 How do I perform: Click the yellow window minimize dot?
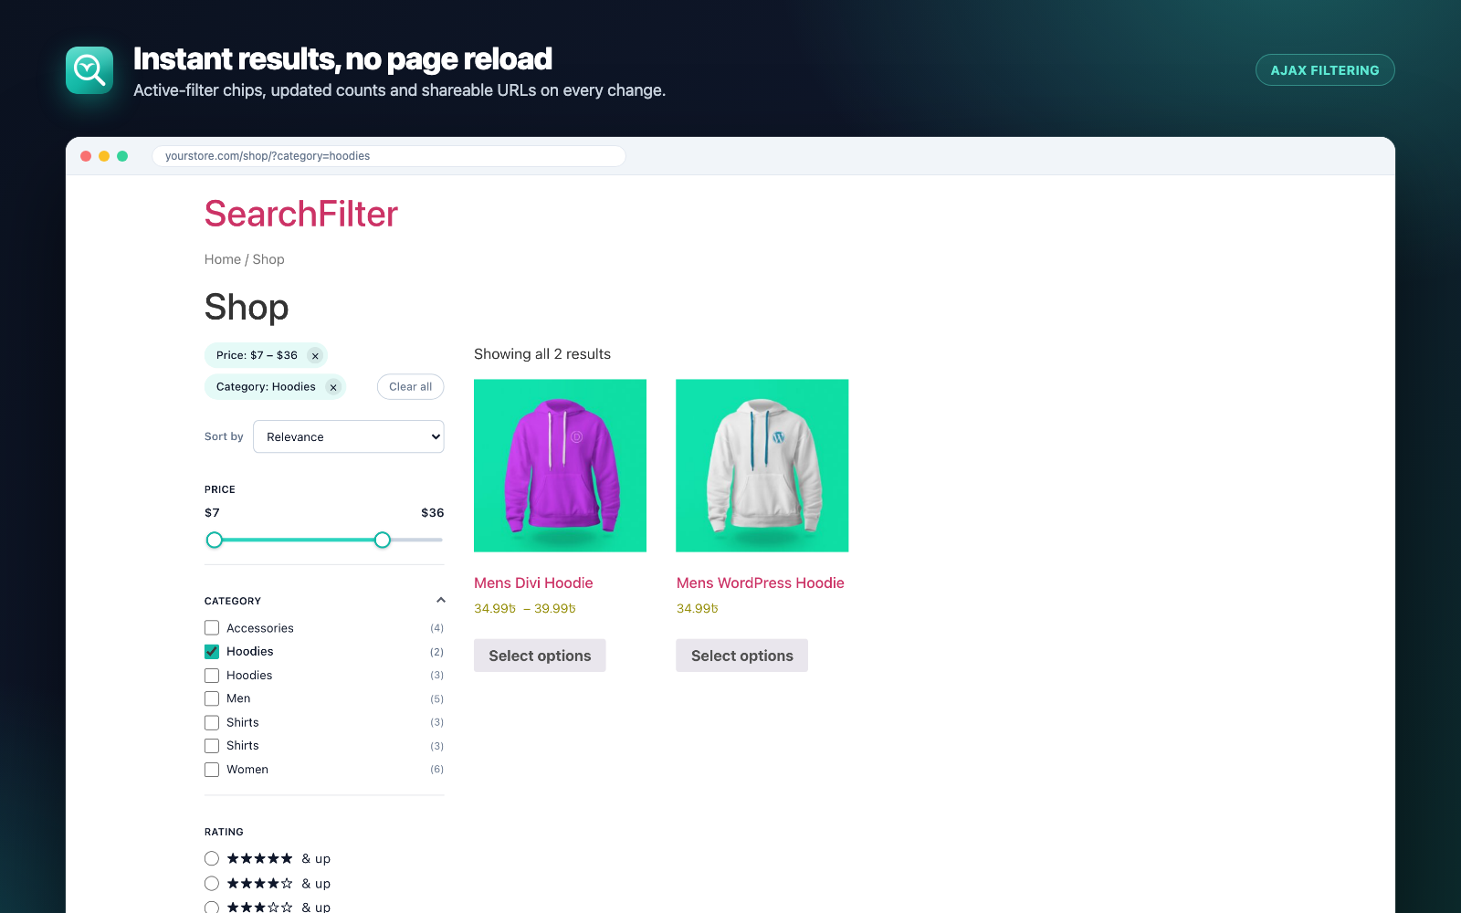104,156
